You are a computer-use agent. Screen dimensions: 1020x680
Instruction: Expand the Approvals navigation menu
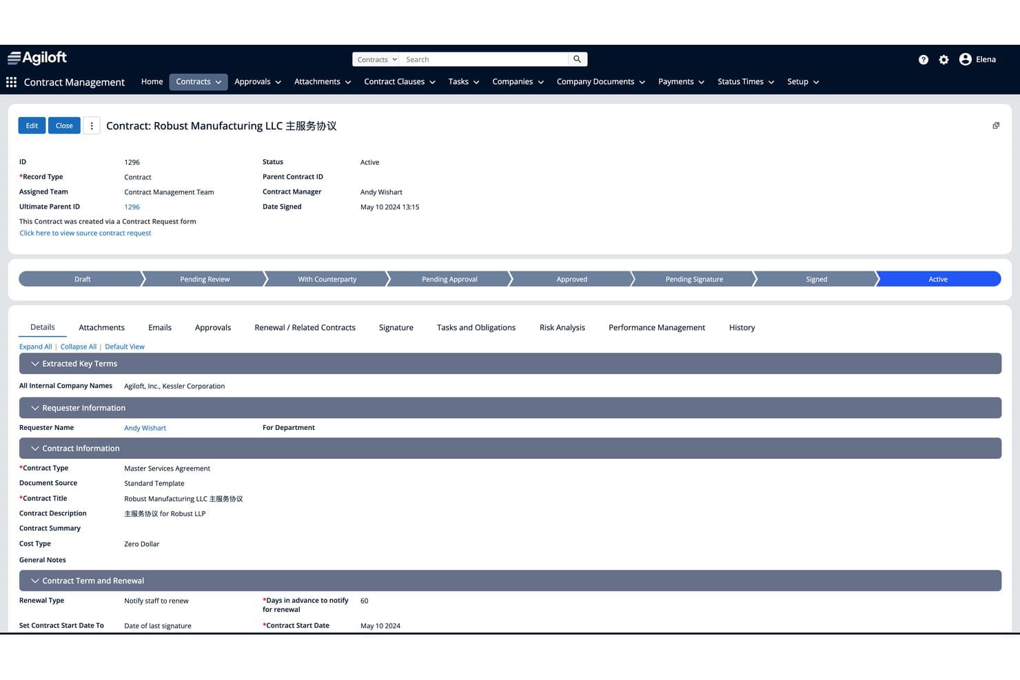[x=258, y=82]
